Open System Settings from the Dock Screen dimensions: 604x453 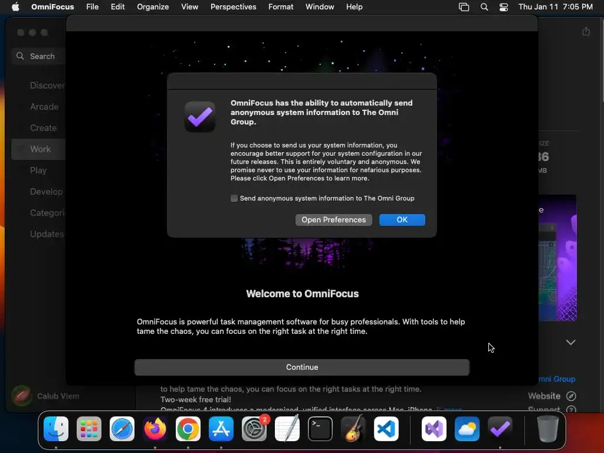click(x=254, y=429)
